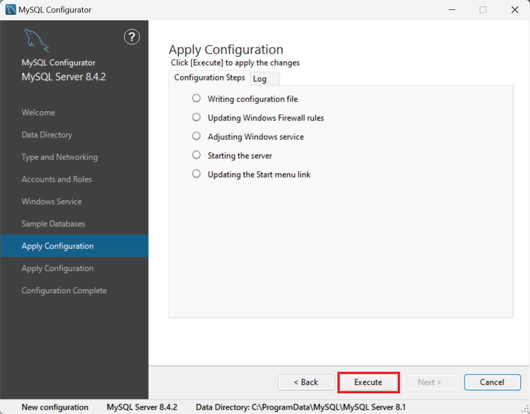Click the 'MySQL Server 8.4.2' sidebar heading
Image resolution: width=530 pixels, height=414 pixels.
pos(63,77)
